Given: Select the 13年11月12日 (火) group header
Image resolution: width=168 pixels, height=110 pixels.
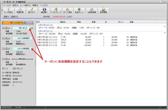Looking at the screenshot, I should click(x=45, y=31).
